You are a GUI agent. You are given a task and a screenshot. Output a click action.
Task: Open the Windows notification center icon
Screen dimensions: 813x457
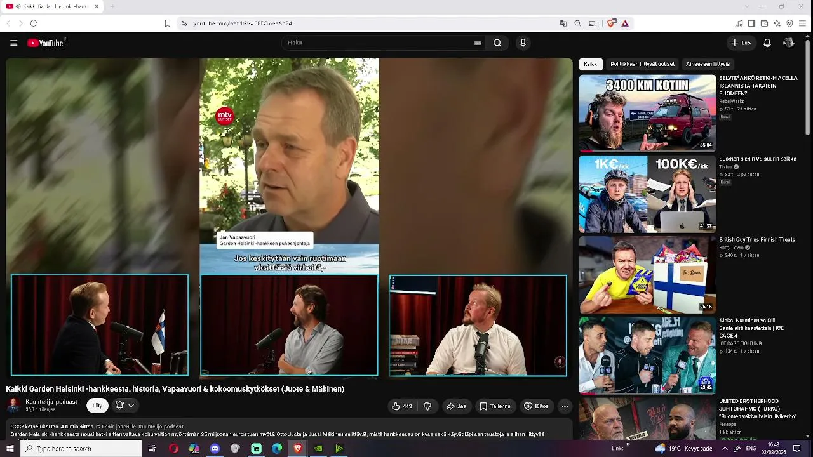(797, 449)
